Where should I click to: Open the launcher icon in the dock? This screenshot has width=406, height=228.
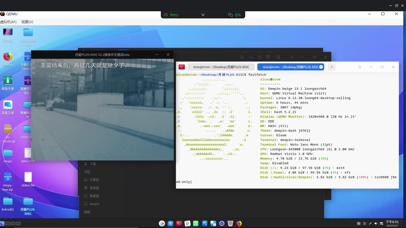pos(162,224)
